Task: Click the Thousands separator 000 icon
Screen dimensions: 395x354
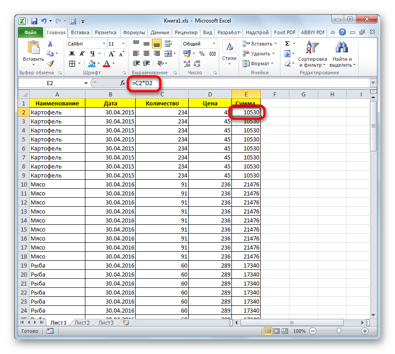Action: point(213,54)
